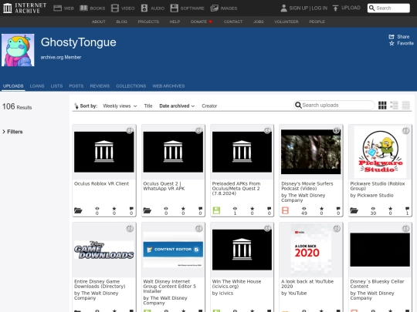This screenshot has width=417, height=312.
Task: Sort uploads by Creator
Action: coord(209,106)
